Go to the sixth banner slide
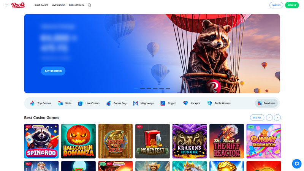The height and width of the screenshot is (171, 304). [168, 89]
